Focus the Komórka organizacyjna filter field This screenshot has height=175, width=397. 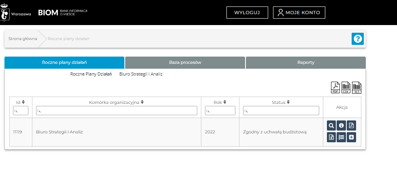117,111
